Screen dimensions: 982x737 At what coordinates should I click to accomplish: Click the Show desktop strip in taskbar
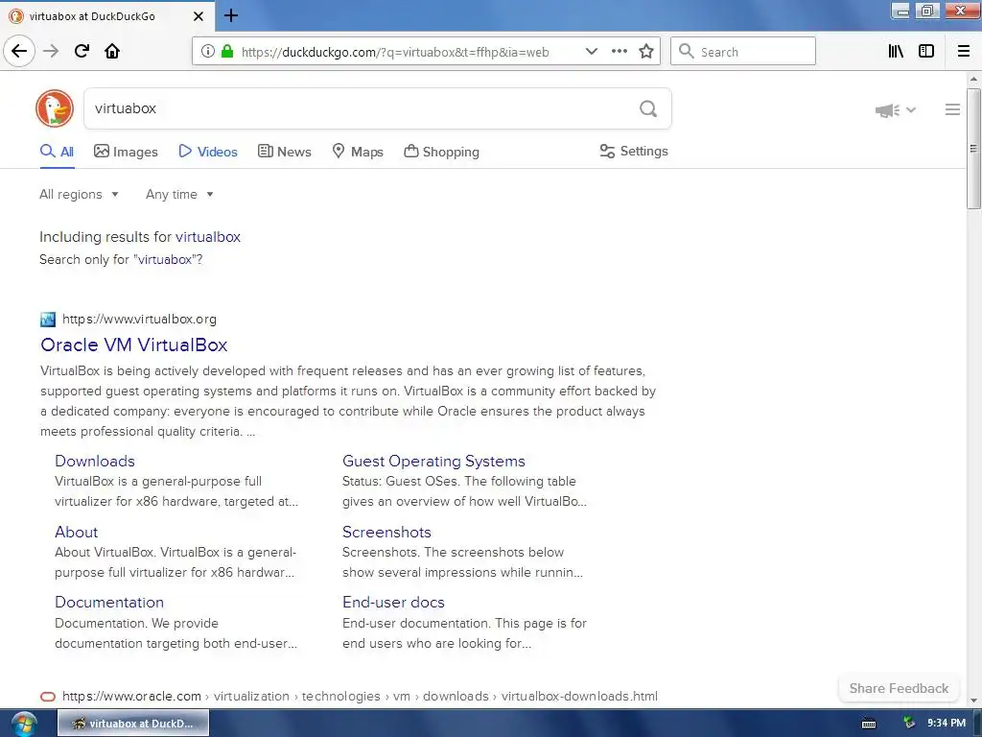[x=977, y=724]
